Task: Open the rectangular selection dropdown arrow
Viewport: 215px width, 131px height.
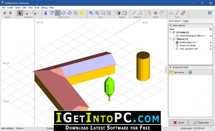Action: tap(30, 13)
